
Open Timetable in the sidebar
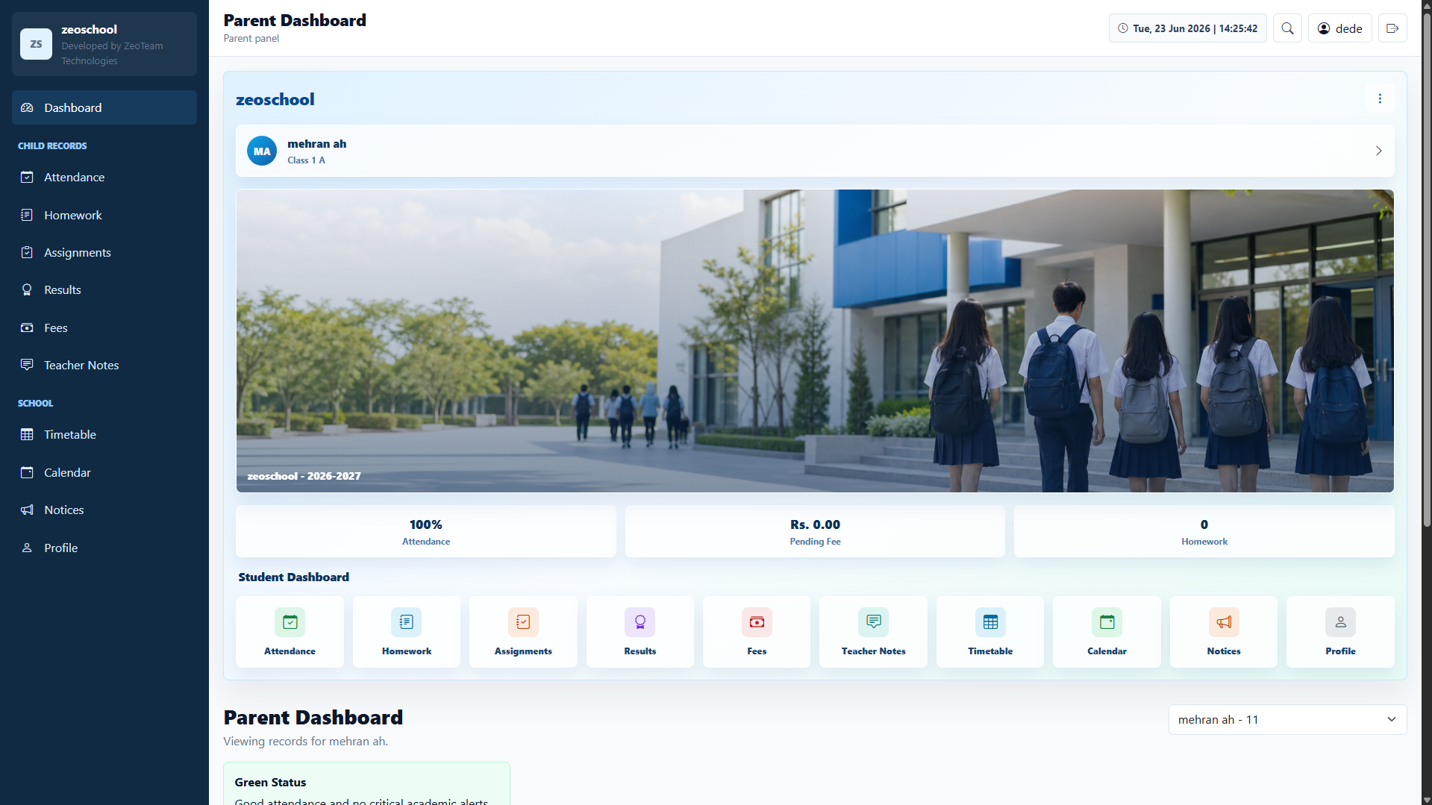point(104,434)
